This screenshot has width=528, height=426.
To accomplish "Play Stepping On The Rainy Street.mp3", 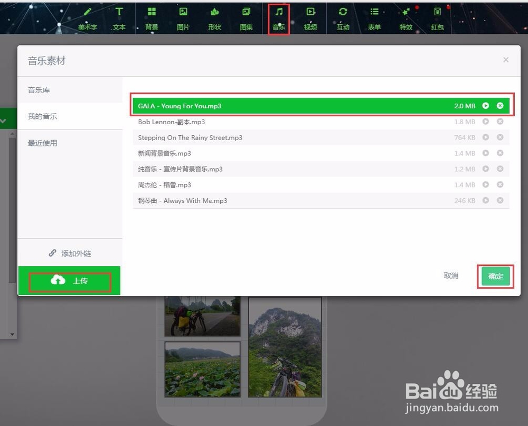I will pyautogui.click(x=486, y=137).
